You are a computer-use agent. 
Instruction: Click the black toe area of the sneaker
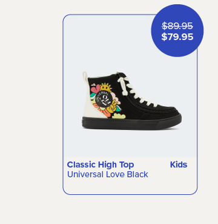168,111
